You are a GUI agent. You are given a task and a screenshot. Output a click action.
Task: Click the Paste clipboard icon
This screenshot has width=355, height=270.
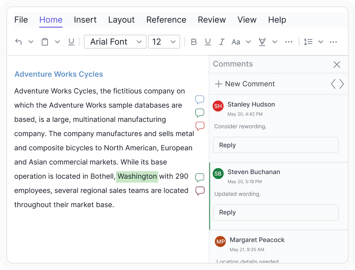point(45,42)
